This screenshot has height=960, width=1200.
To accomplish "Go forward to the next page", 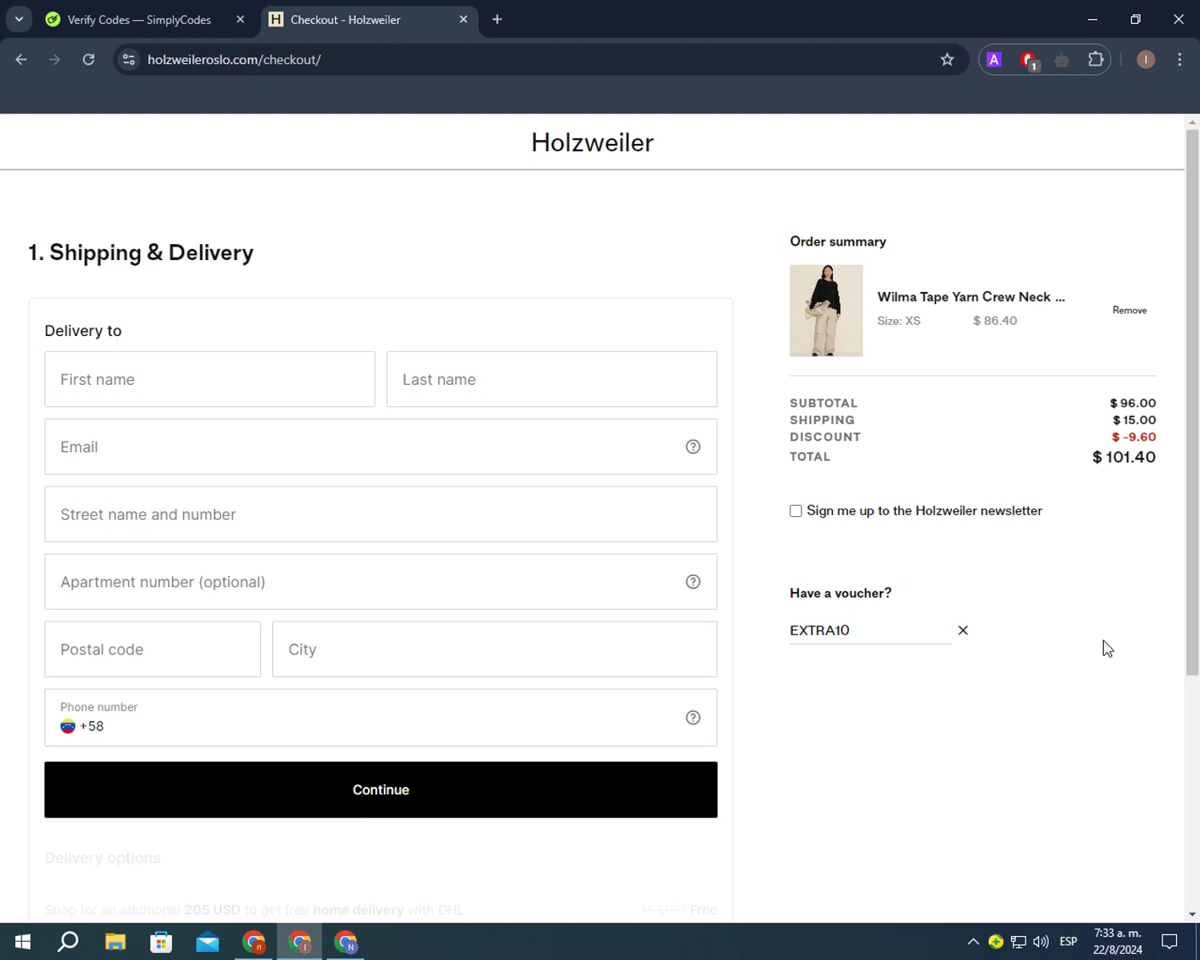I will [54, 60].
